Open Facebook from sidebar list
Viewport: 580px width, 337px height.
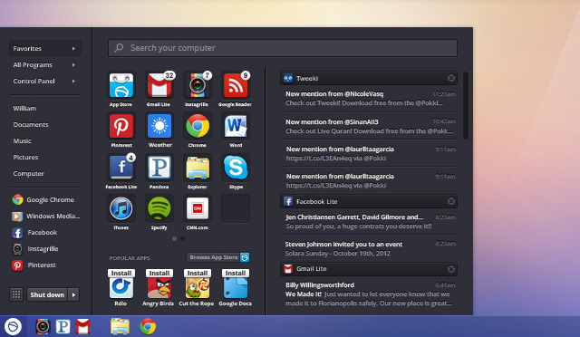[34, 232]
